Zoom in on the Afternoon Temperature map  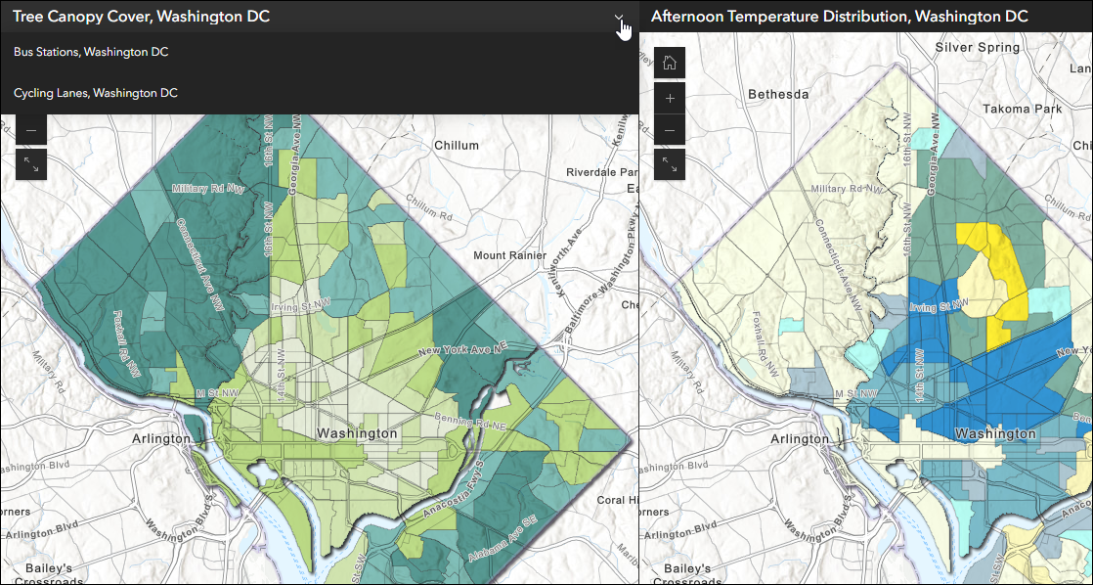click(669, 98)
